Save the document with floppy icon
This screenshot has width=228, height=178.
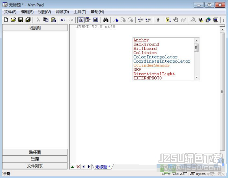point(21,19)
